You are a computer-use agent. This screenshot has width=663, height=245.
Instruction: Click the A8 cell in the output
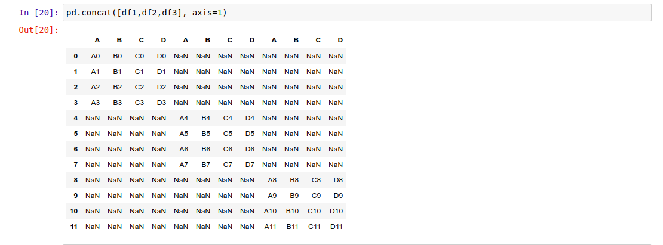pyautogui.click(x=272, y=180)
